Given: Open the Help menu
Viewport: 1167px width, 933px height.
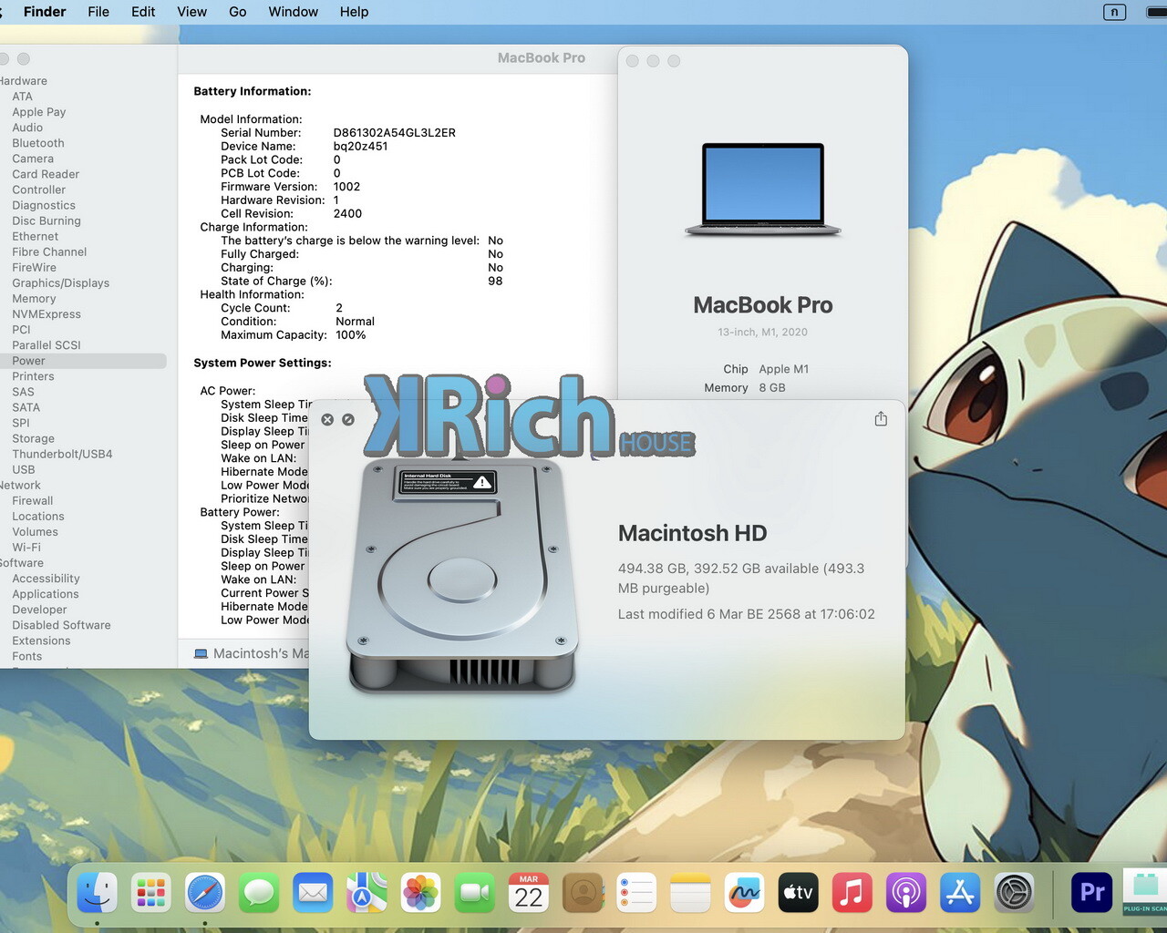Looking at the screenshot, I should (x=354, y=12).
